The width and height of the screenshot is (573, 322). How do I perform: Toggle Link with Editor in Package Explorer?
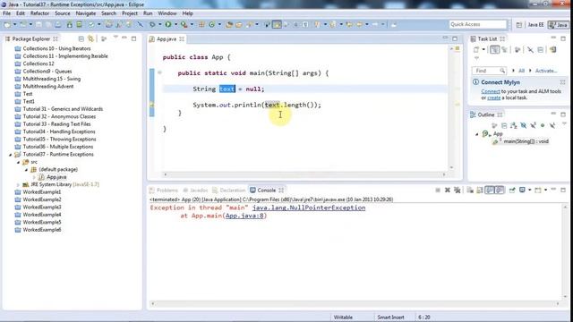click(90, 38)
